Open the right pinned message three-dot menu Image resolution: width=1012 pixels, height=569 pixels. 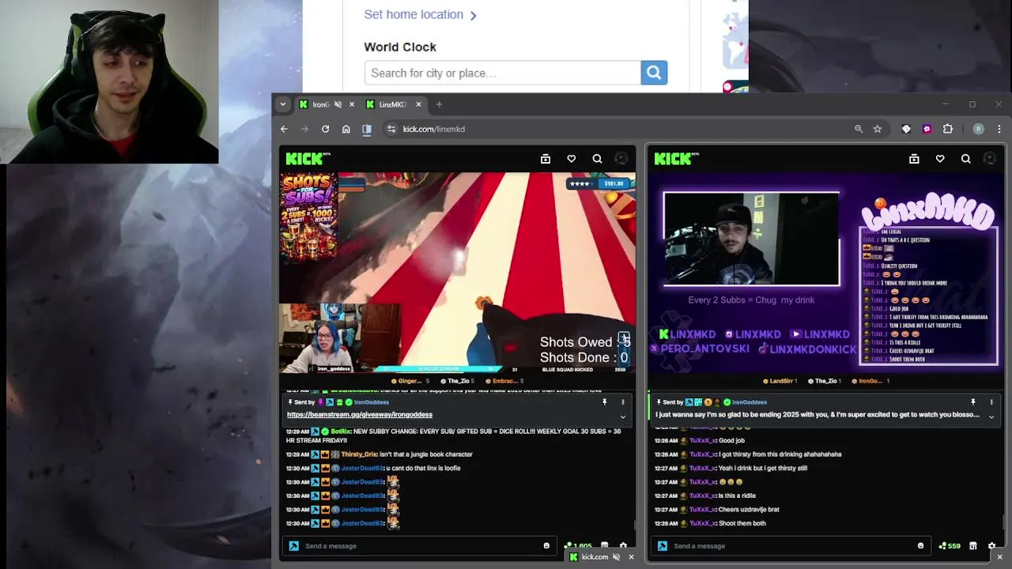coord(991,402)
